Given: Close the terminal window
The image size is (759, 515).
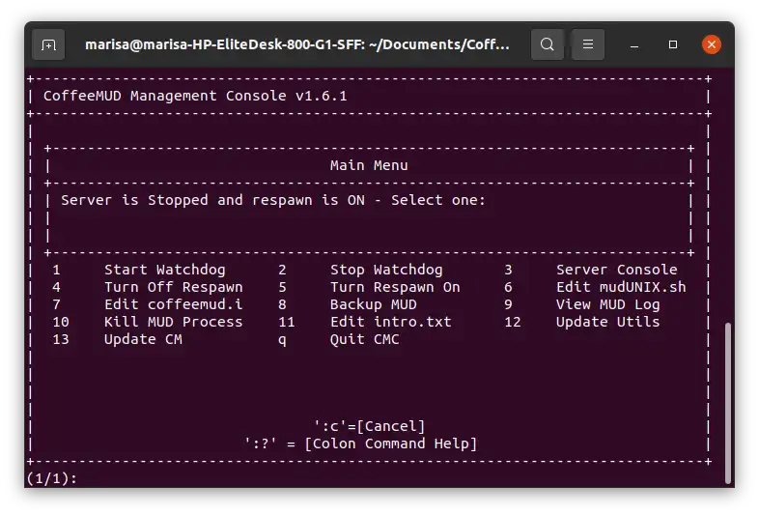Looking at the screenshot, I should coord(712,44).
